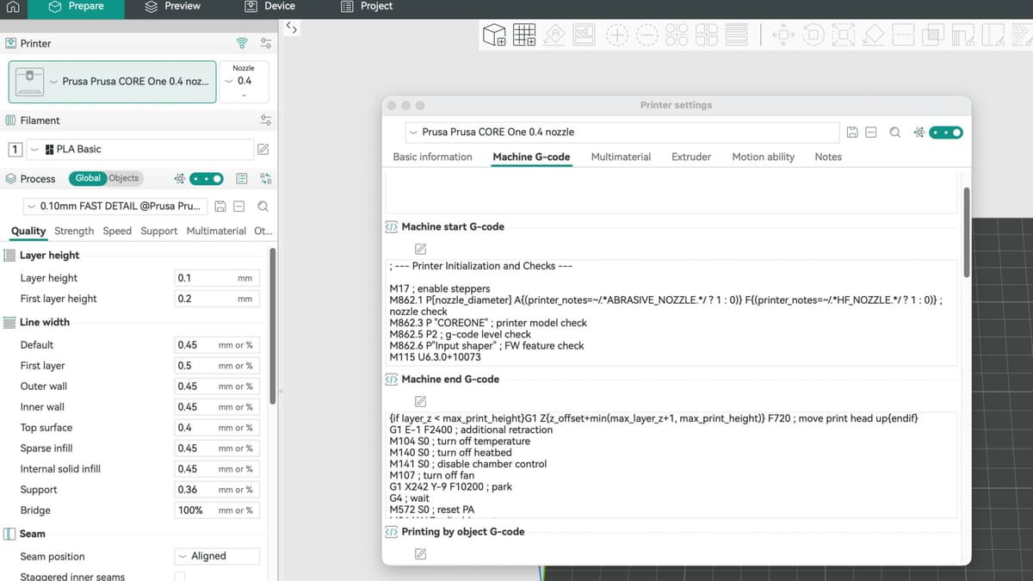Select the Mesh boolean tool icon
Image resolution: width=1033 pixels, height=581 pixels.
click(x=933, y=35)
